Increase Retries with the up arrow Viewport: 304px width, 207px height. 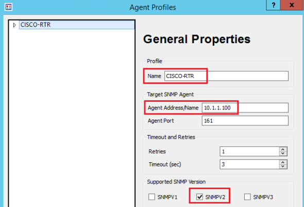(x=283, y=149)
